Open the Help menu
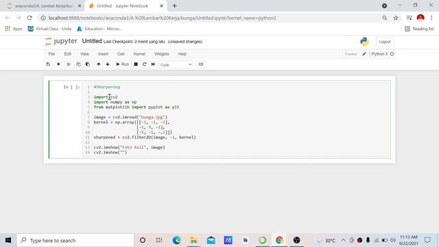The image size is (439, 247). point(182,54)
